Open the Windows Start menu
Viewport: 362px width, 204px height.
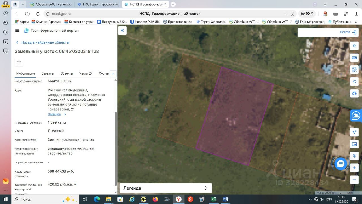coord(6,199)
